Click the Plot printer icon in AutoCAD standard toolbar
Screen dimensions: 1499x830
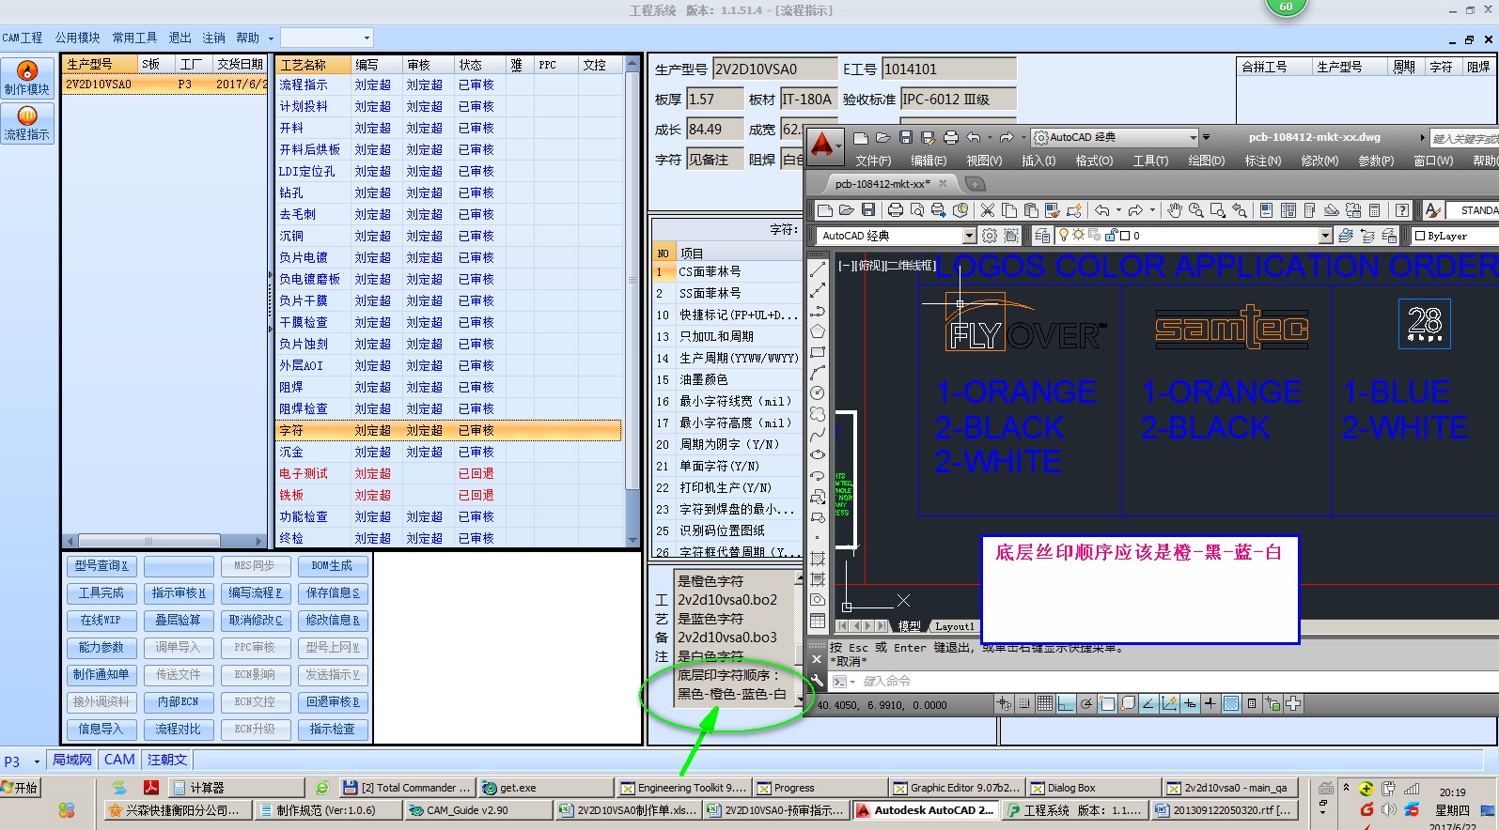[x=895, y=210]
